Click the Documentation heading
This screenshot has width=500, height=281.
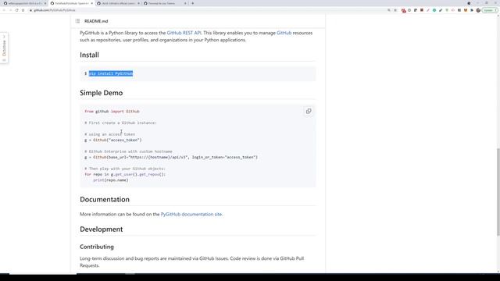(105, 200)
